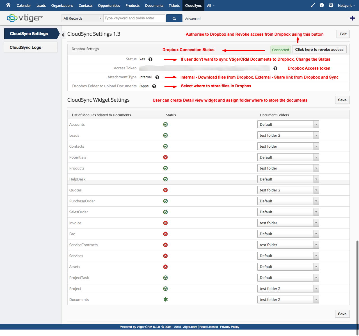Click the Documents asterisk status icon
359x336 pixels.
coord(166,300)
